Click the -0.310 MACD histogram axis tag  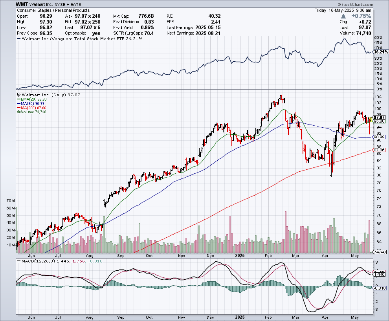379,288
